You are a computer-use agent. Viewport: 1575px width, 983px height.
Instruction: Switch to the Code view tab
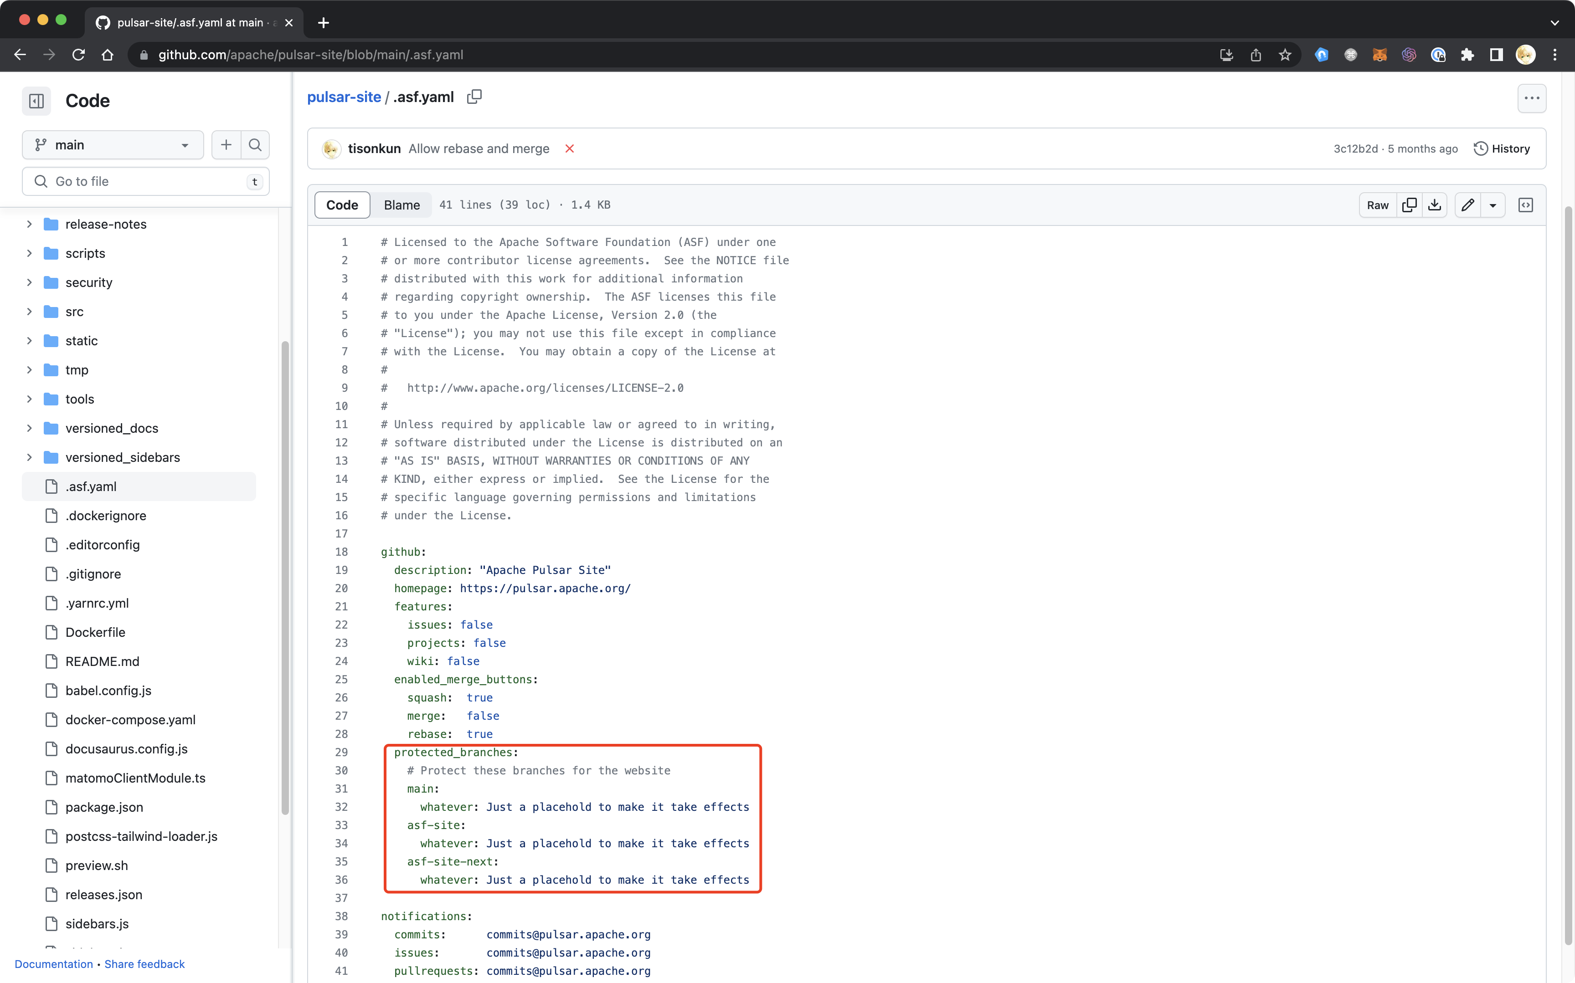tap(342, 205)
